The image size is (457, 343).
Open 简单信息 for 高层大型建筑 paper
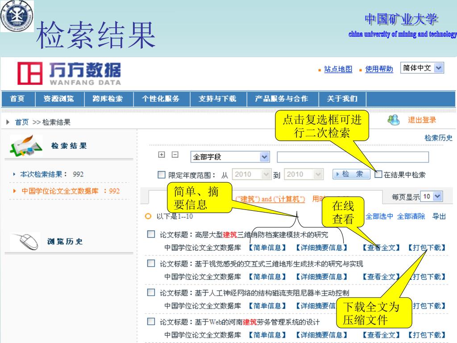coord(267,247)
